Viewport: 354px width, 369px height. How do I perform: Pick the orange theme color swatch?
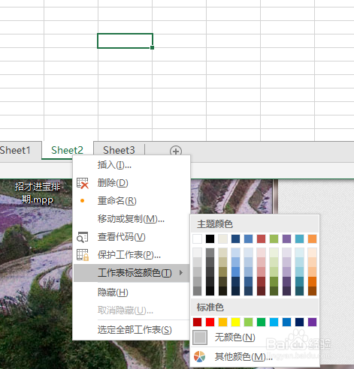312,238
